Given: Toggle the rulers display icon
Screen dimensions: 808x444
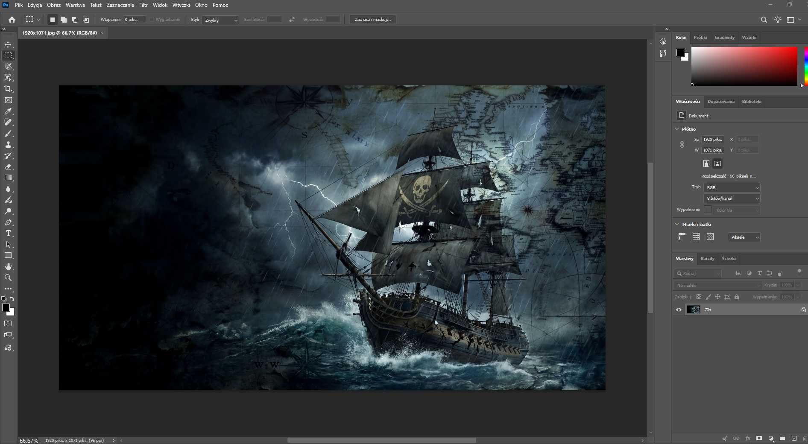Looking at the screenshot, I should click(x=682, y=237).
